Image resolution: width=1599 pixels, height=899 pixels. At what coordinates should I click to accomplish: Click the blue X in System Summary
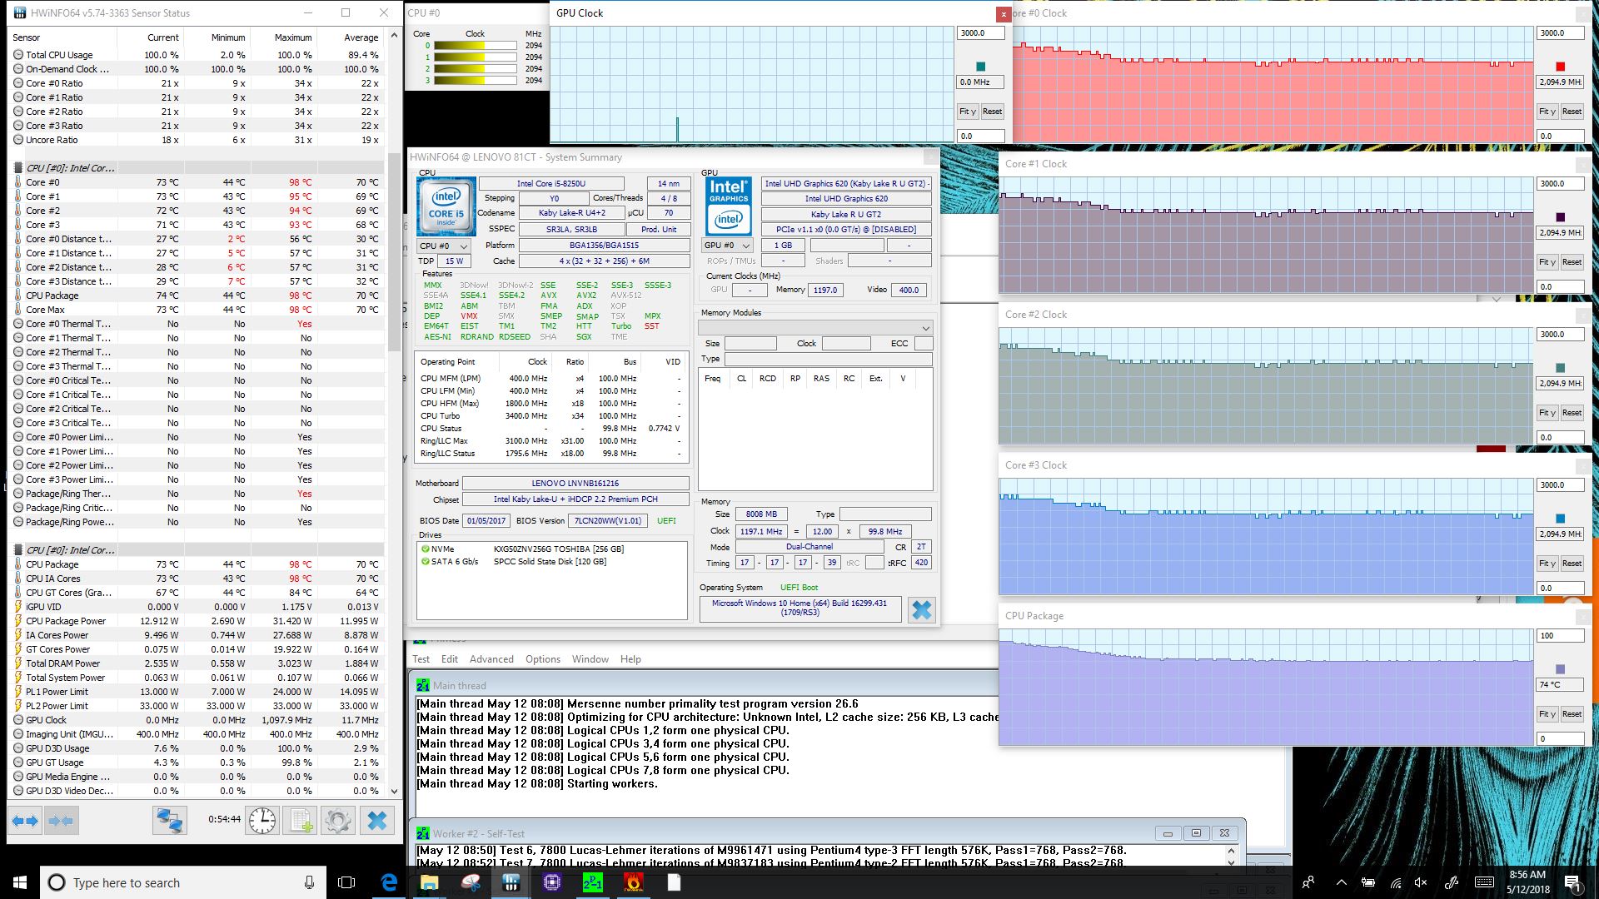921,610
